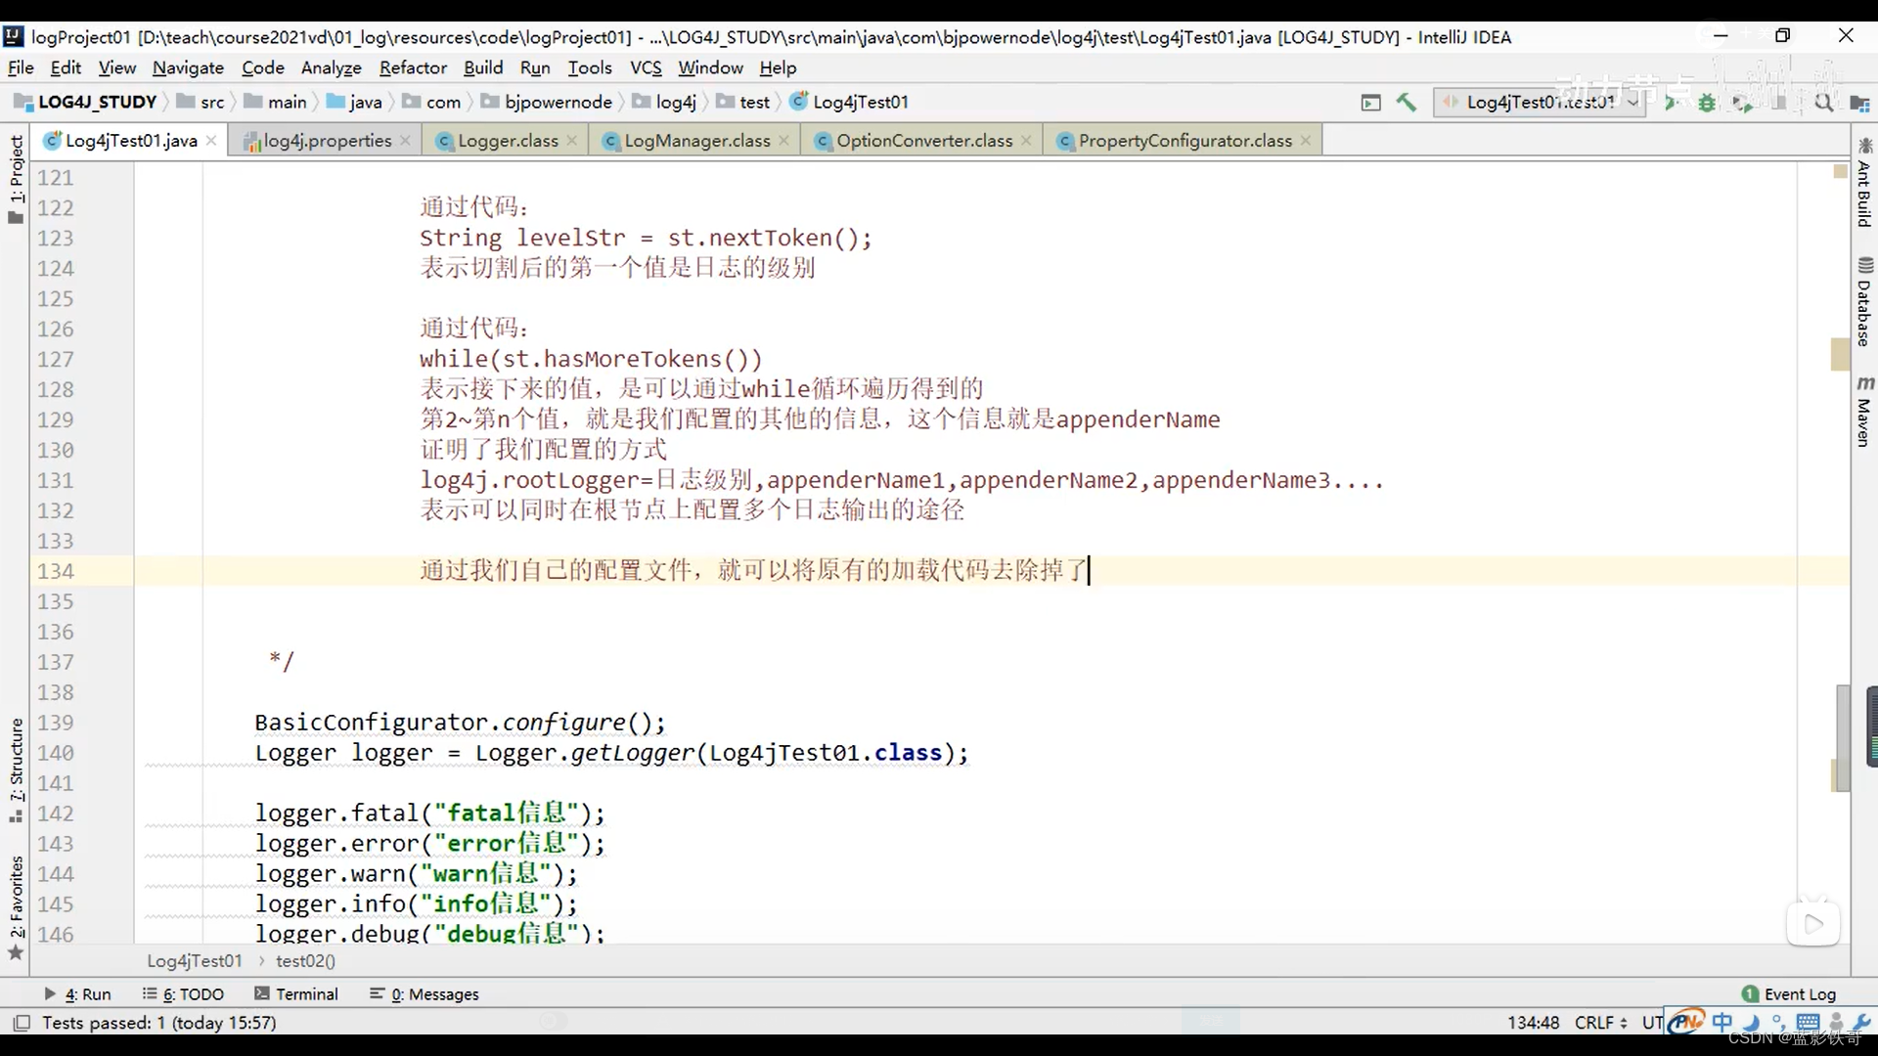This screenshot has width=1878, height=1056.
Task: Open the Run configuration dropdown Log4jTest01.test01
Action: 1538,102
